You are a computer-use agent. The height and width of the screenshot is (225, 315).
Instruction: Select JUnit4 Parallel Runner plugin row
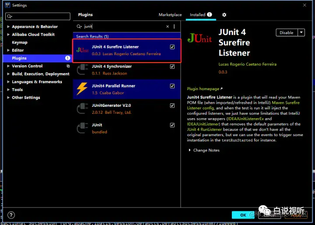coord(126,89)
